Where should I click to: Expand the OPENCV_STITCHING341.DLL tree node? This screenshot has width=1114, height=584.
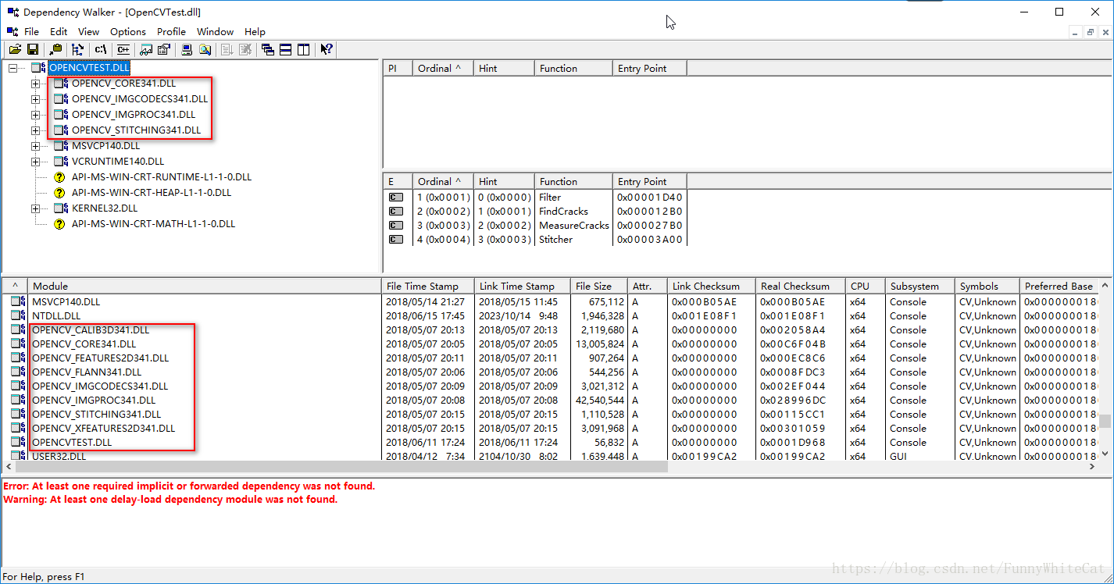point(35,130)
